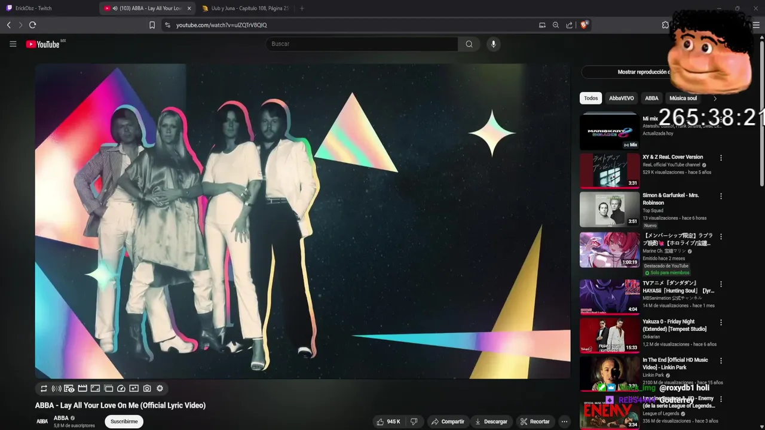The width and height of the screenshot is (765, 430).
Task: Open the browser main menu icon
Action: (756, 25)
